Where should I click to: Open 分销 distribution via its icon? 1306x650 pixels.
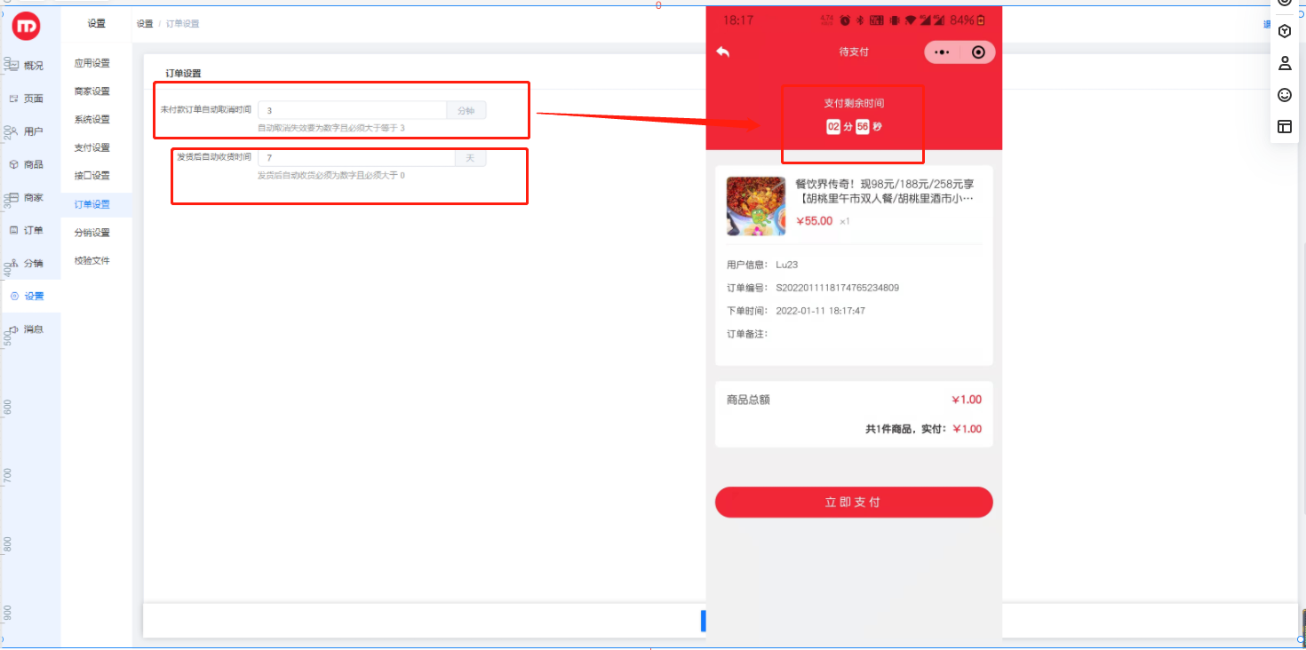[x=13, y=263]
